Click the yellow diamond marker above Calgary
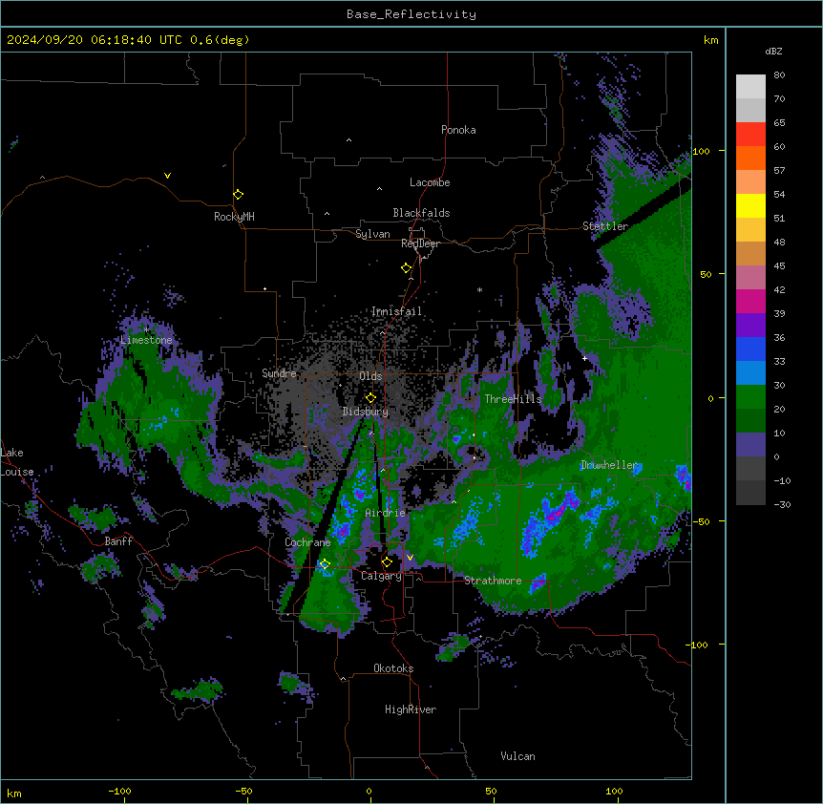The width and height of the screenshot is (823, 804). [387, 562]
